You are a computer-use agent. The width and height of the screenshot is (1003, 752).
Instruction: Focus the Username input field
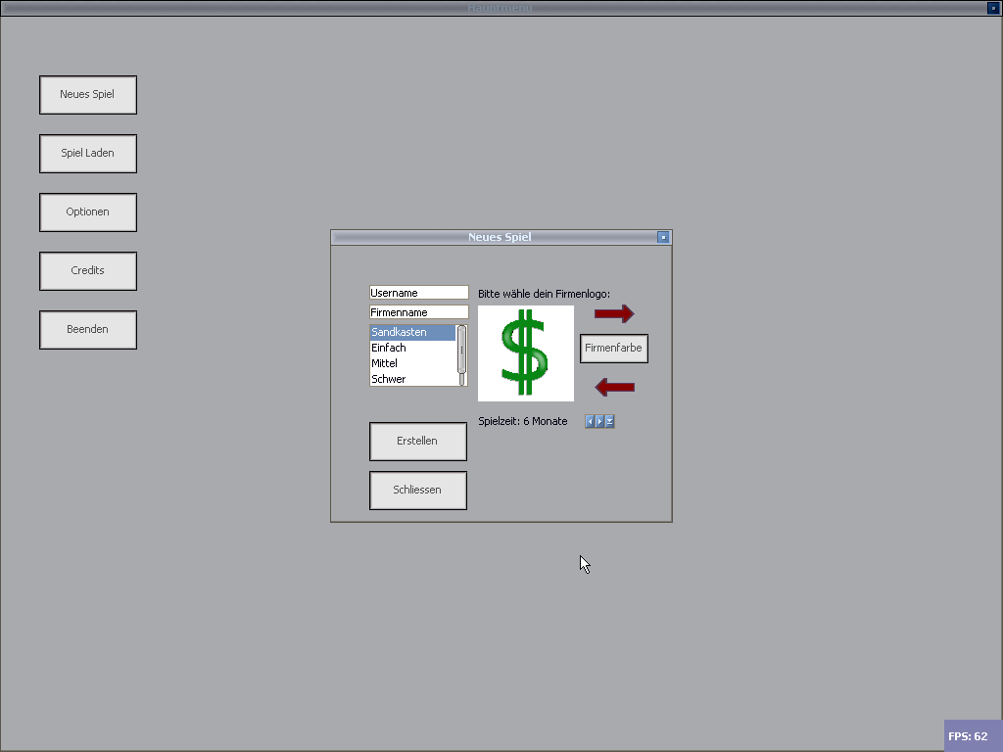tap(418, 293)
